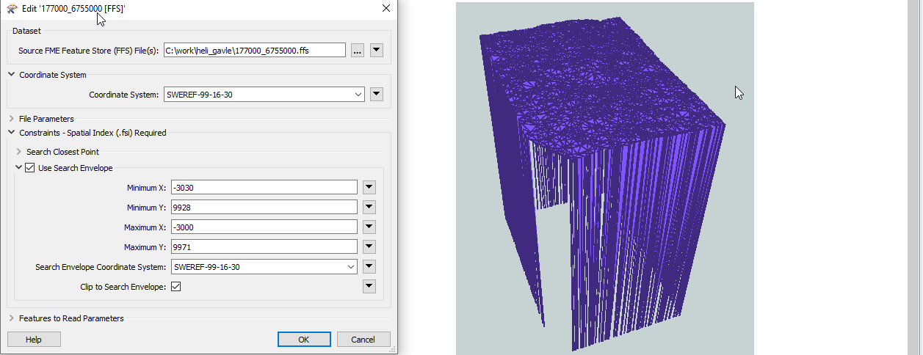Click the 'Search Envelope Coordinate System:' label
This screenshot has width=923, height=355.
101,267
